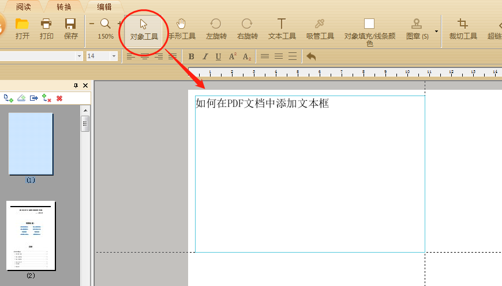Align text left
Viewport: 502px width, 286px height.
(130, 56)
